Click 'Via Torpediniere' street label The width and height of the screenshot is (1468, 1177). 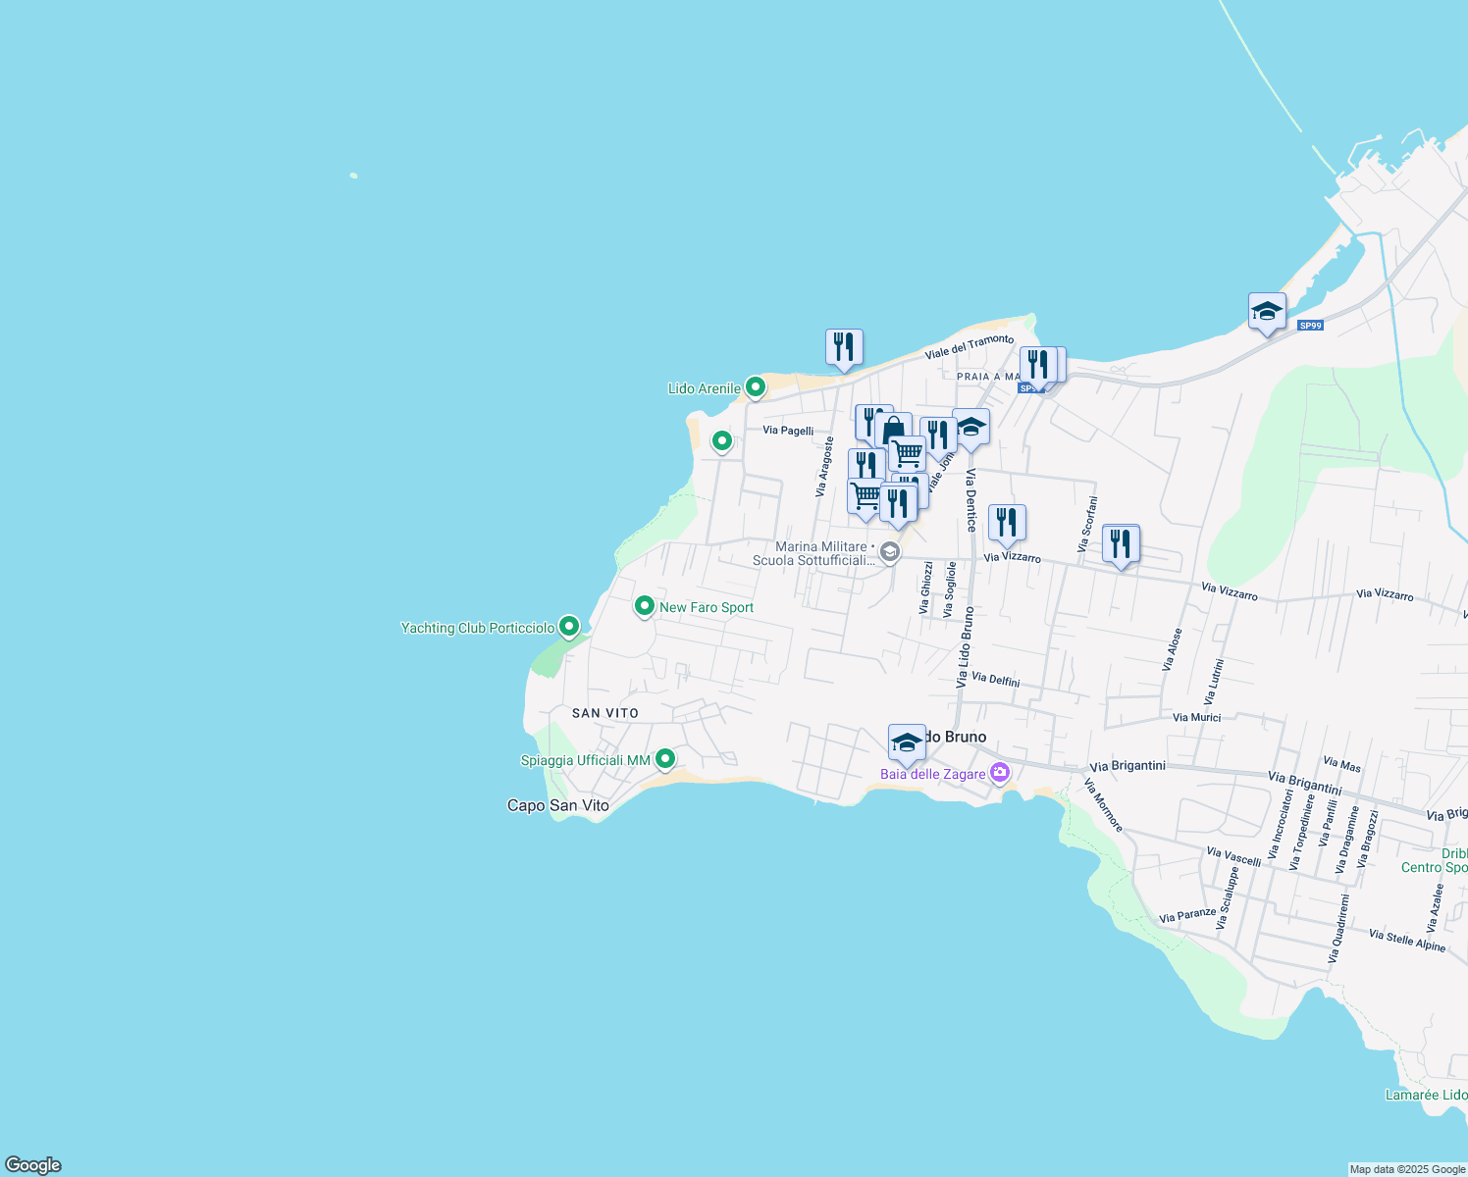tap(1302, 833)
